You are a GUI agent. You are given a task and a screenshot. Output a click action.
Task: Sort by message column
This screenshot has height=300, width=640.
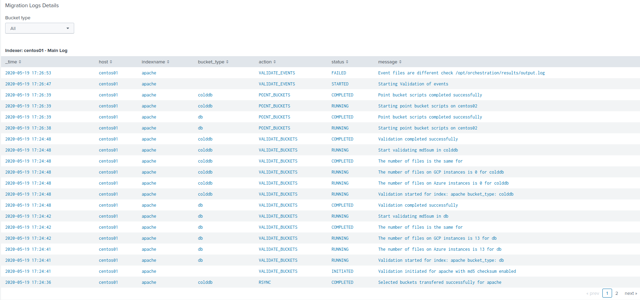390,62
